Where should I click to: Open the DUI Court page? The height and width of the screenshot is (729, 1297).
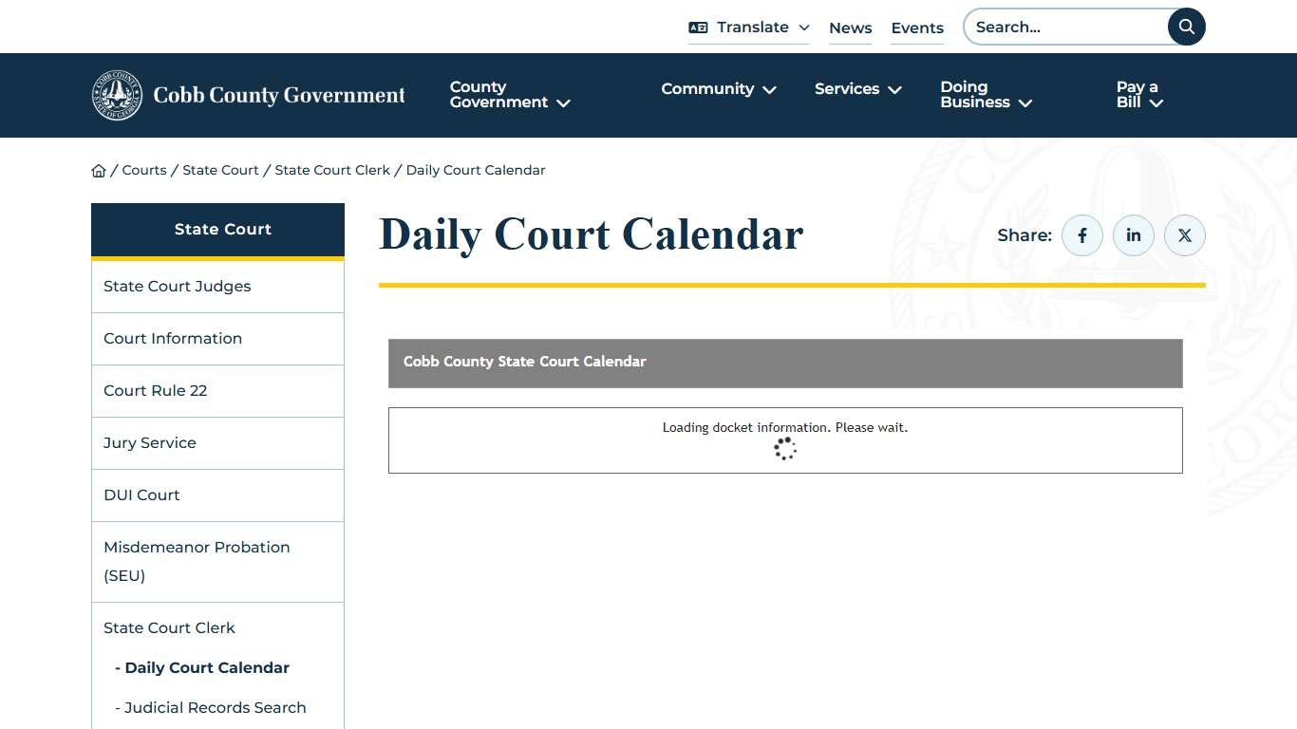click(x=141, y=495)
